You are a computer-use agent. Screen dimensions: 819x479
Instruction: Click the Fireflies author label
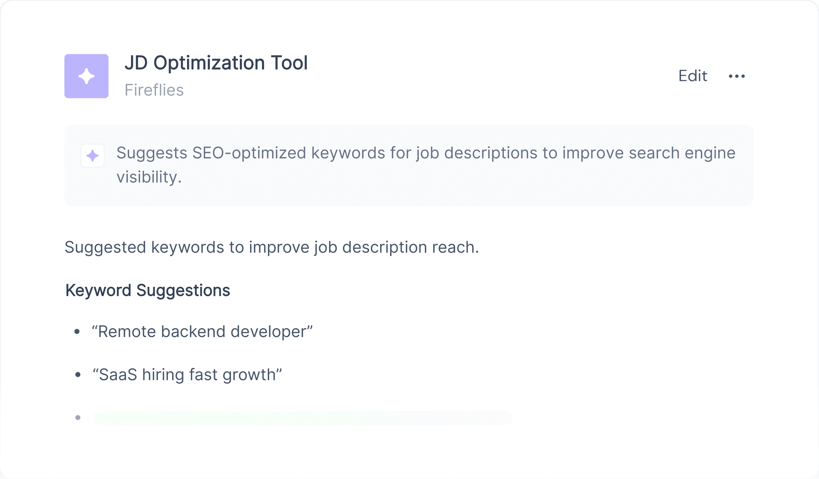coord(154,90)
